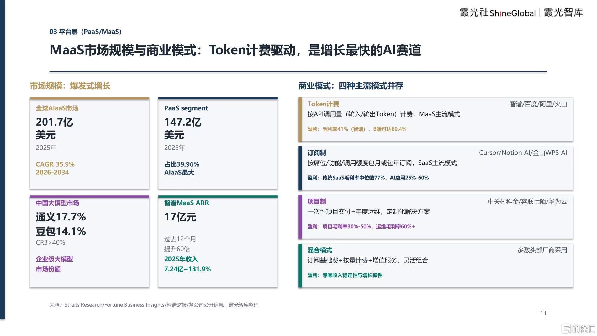Screen dimensions: 597x336
Task: Click the text 多数头部厂商采用
Action: click(542, 250)
